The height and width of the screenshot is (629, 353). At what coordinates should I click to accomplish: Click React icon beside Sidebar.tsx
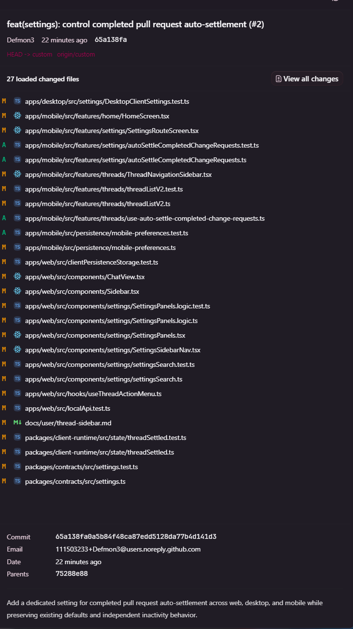pyautogui.click(x=18, y=291)
